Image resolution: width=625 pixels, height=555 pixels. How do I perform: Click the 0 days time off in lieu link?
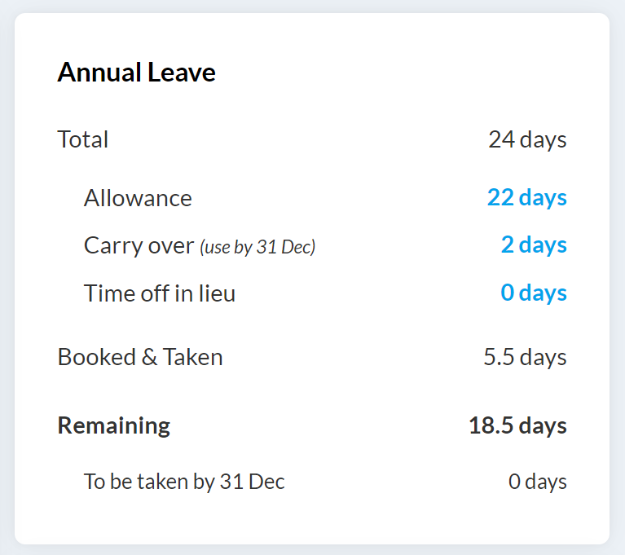tap(534, 293)
